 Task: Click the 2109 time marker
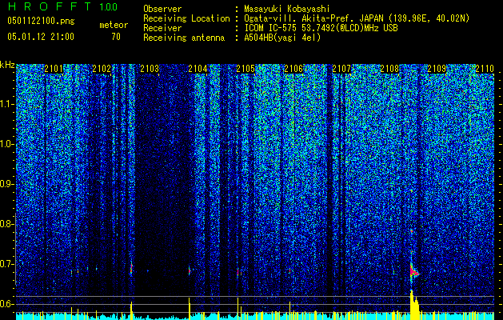tap(437, 69)
